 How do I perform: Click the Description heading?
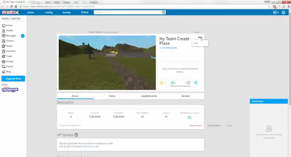point(65,103)
